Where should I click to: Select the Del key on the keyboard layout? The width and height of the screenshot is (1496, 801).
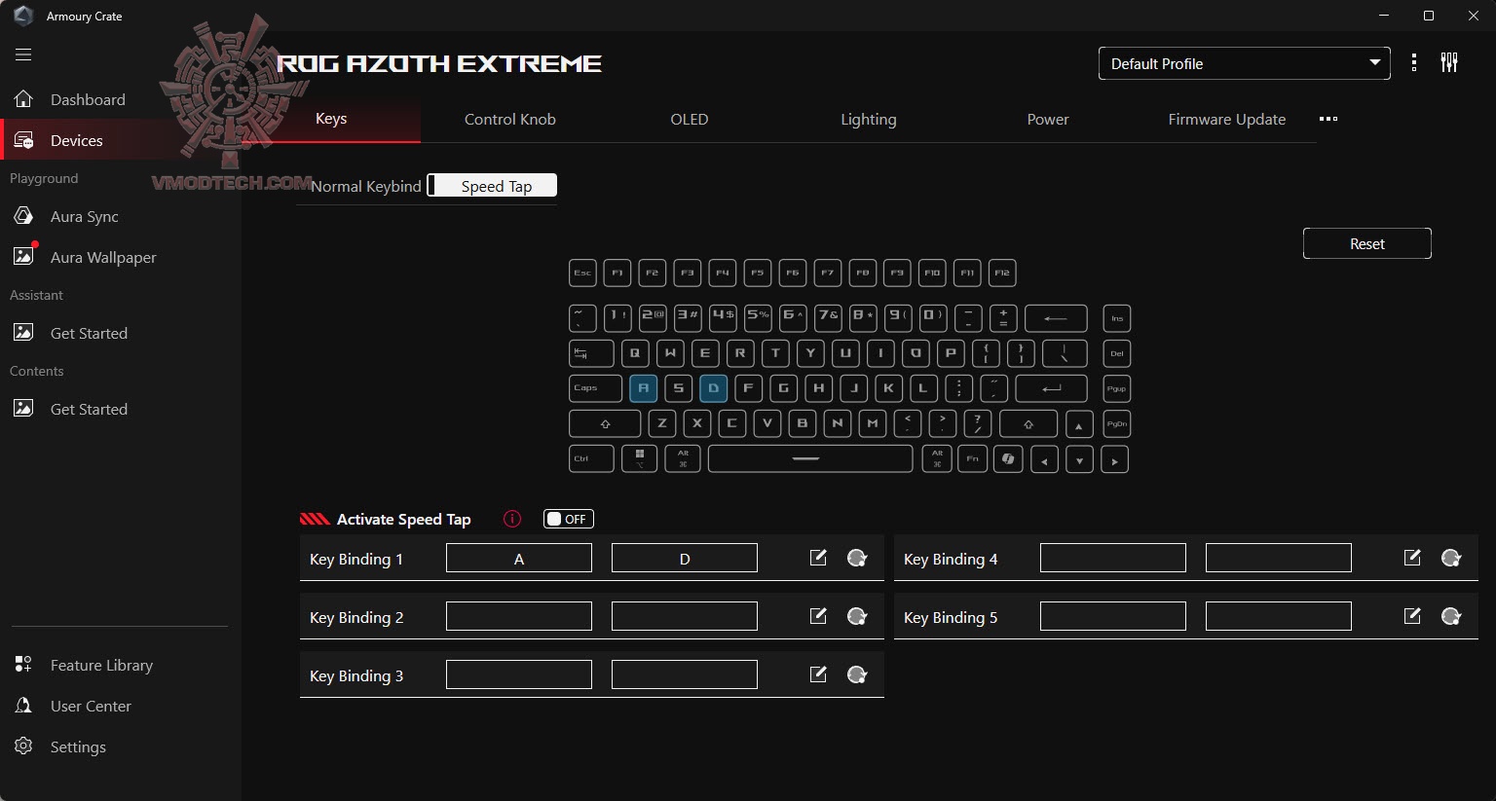1117,353
